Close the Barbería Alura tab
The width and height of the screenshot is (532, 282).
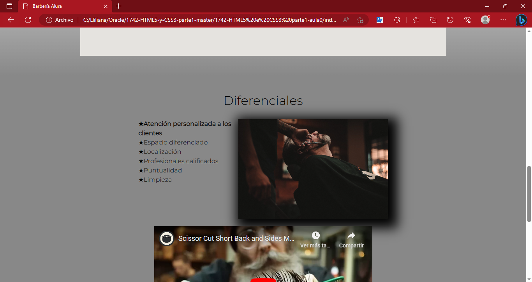point(106,6)
